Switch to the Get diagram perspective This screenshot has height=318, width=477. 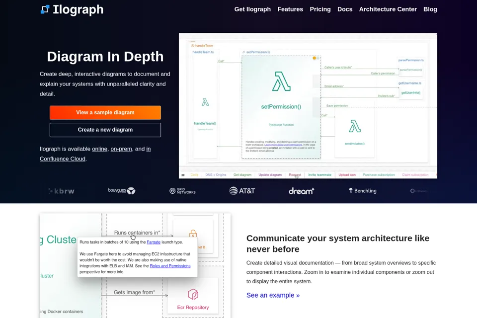(242, 175)
